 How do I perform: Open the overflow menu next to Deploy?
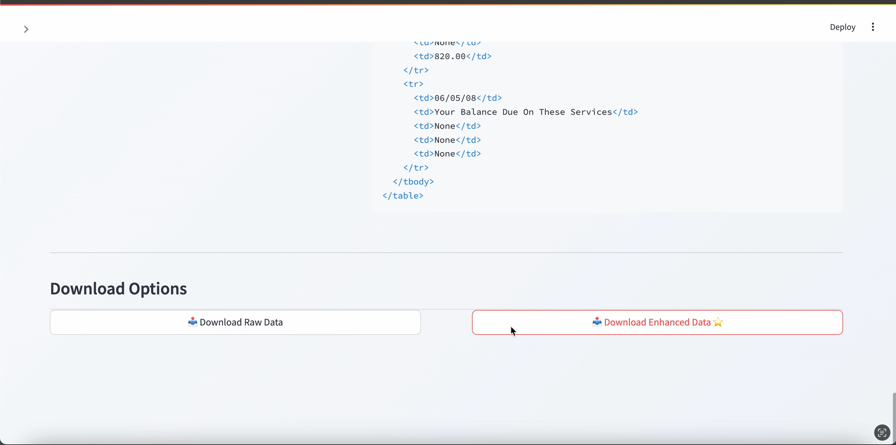pos(873,27)
